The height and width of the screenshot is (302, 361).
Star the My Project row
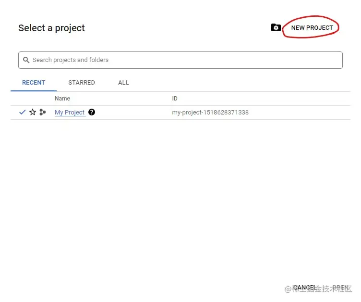click(x=33, y=112)
